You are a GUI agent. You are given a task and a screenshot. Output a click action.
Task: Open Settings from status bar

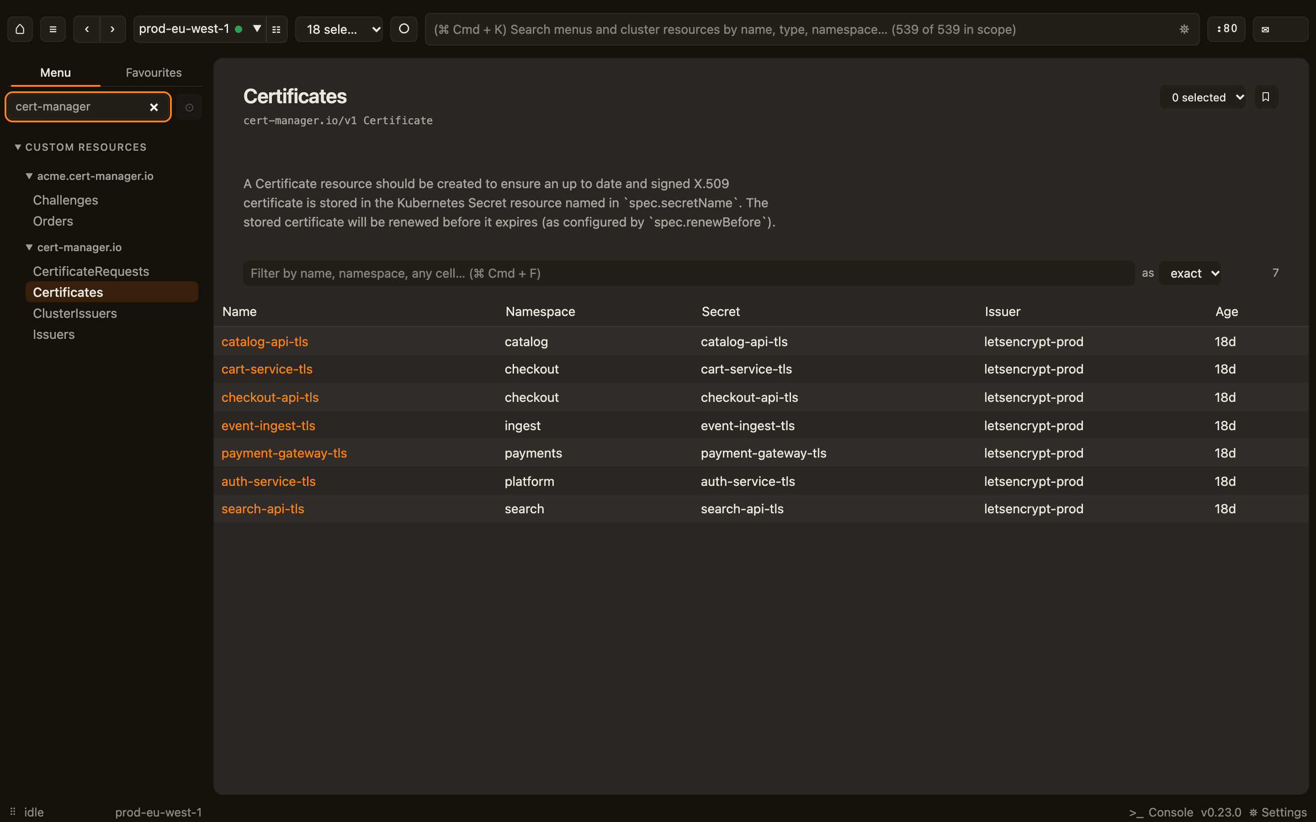point(1278,812)
